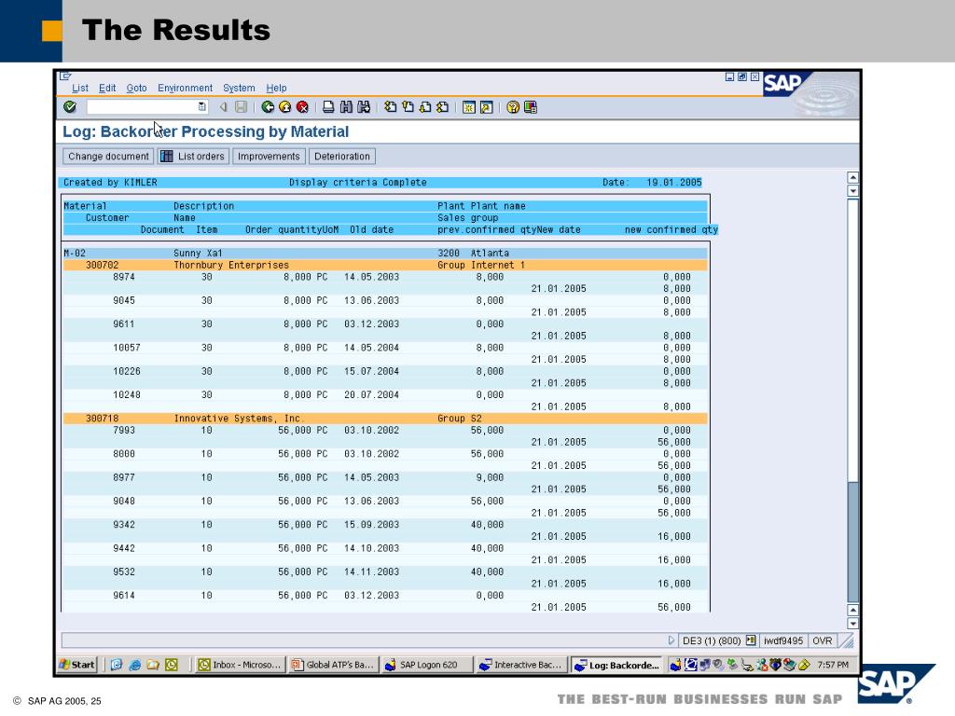Click document number 7993
The image size is (955, 716).
coord(124,431)
